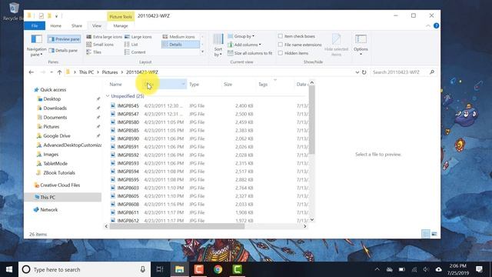Click the Picture Tools contextual tab
This screenshot has height=277, width=492.
121,17
